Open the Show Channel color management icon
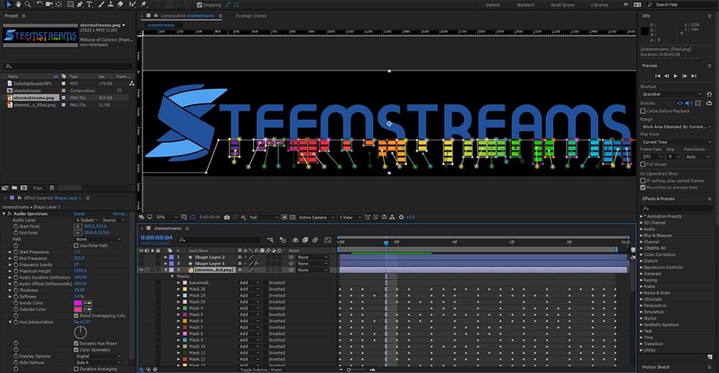Image resolution: width=719 pixels, height=373 pixels. [243, 217]
